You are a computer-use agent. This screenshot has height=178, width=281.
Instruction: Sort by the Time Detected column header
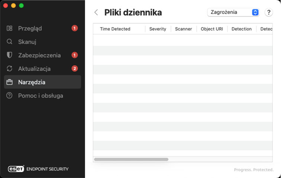pyautogui.click(x=115, y=29)
